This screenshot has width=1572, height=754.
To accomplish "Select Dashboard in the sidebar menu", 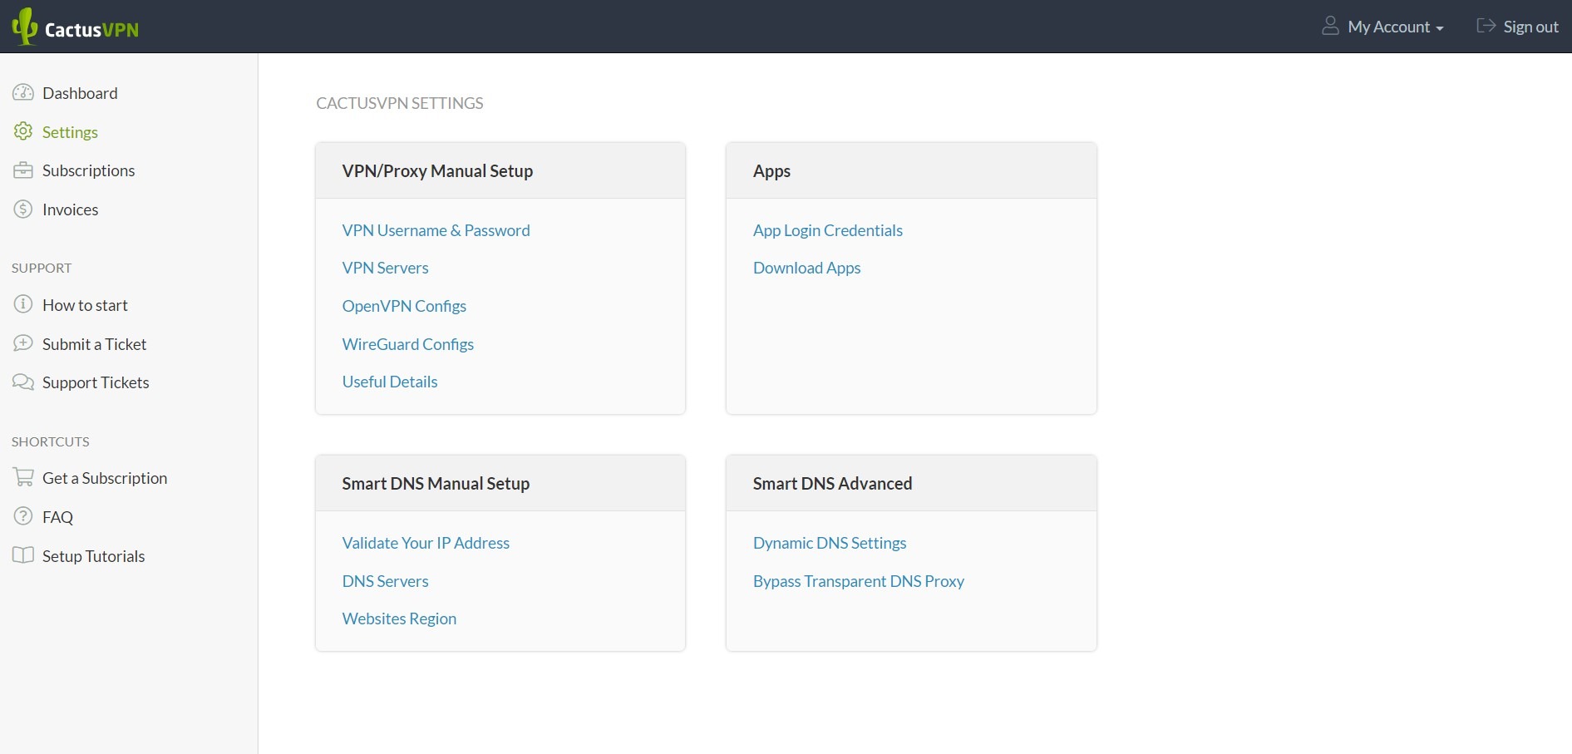I will [80, 93].
